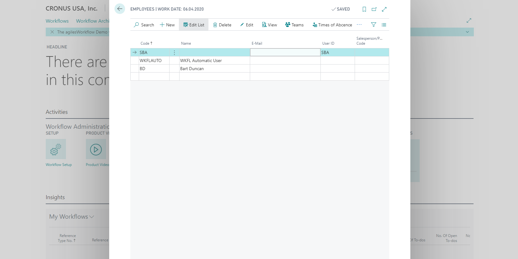Open Times of Abcence

click(x=332, y=25)
